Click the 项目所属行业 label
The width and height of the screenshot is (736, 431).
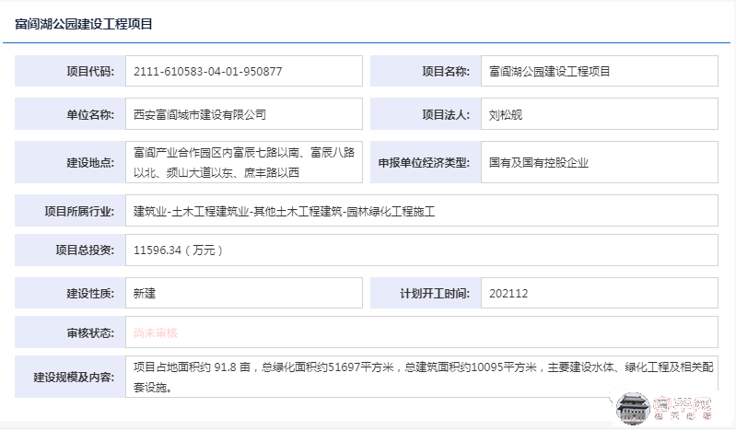79,211
